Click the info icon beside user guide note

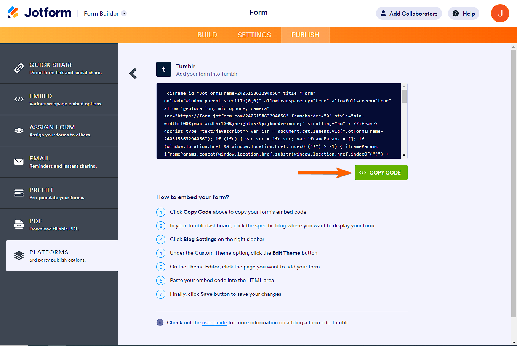[x=160, y=322]
